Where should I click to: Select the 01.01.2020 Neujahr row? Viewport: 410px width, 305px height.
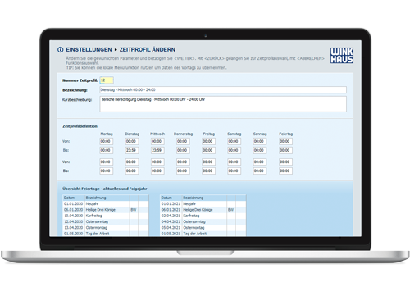click(106, 204)
